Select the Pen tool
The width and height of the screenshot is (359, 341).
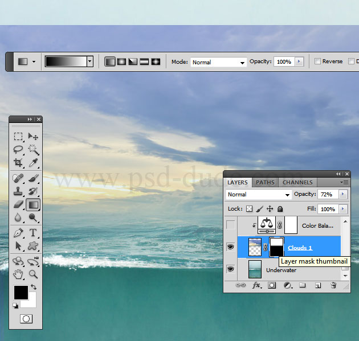click(x=18, y=232)
